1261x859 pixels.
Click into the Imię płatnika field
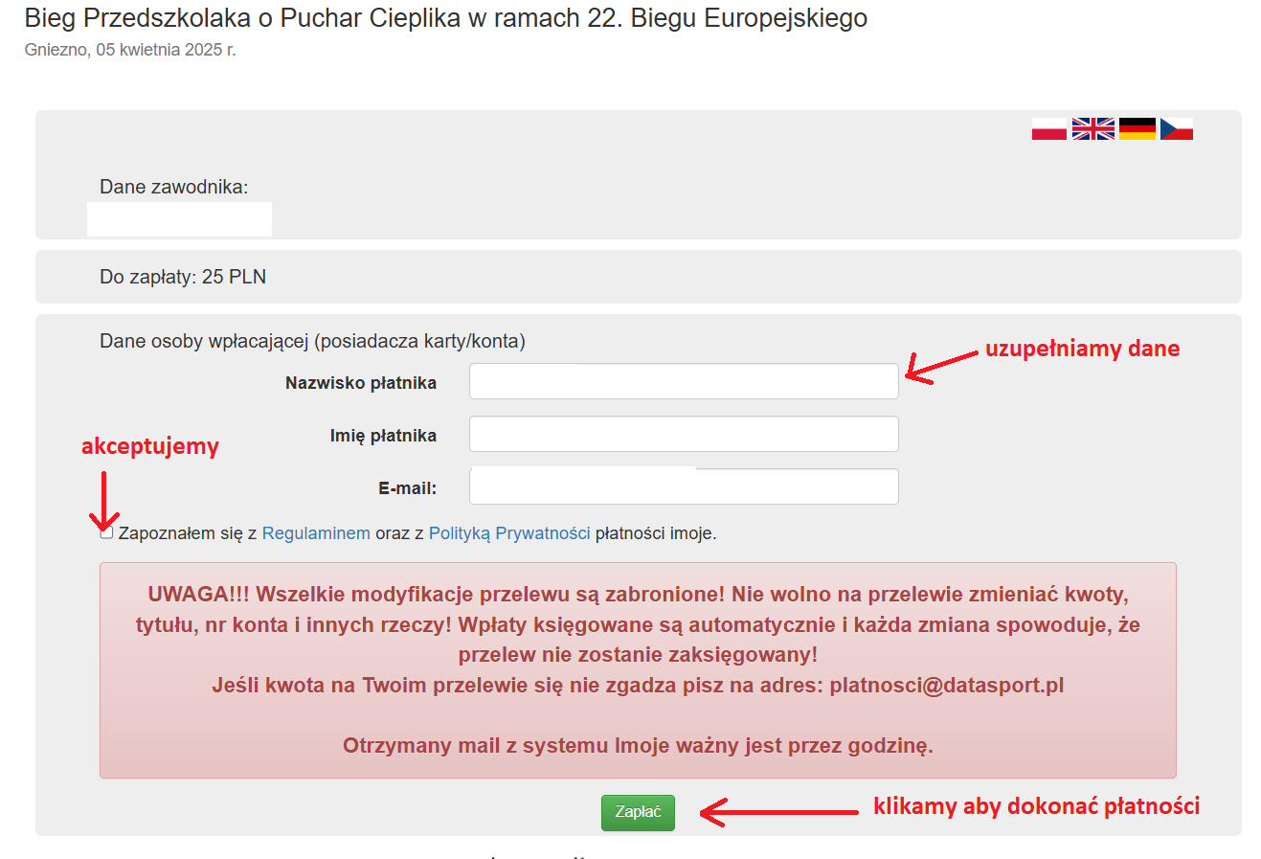click(684, 434)
